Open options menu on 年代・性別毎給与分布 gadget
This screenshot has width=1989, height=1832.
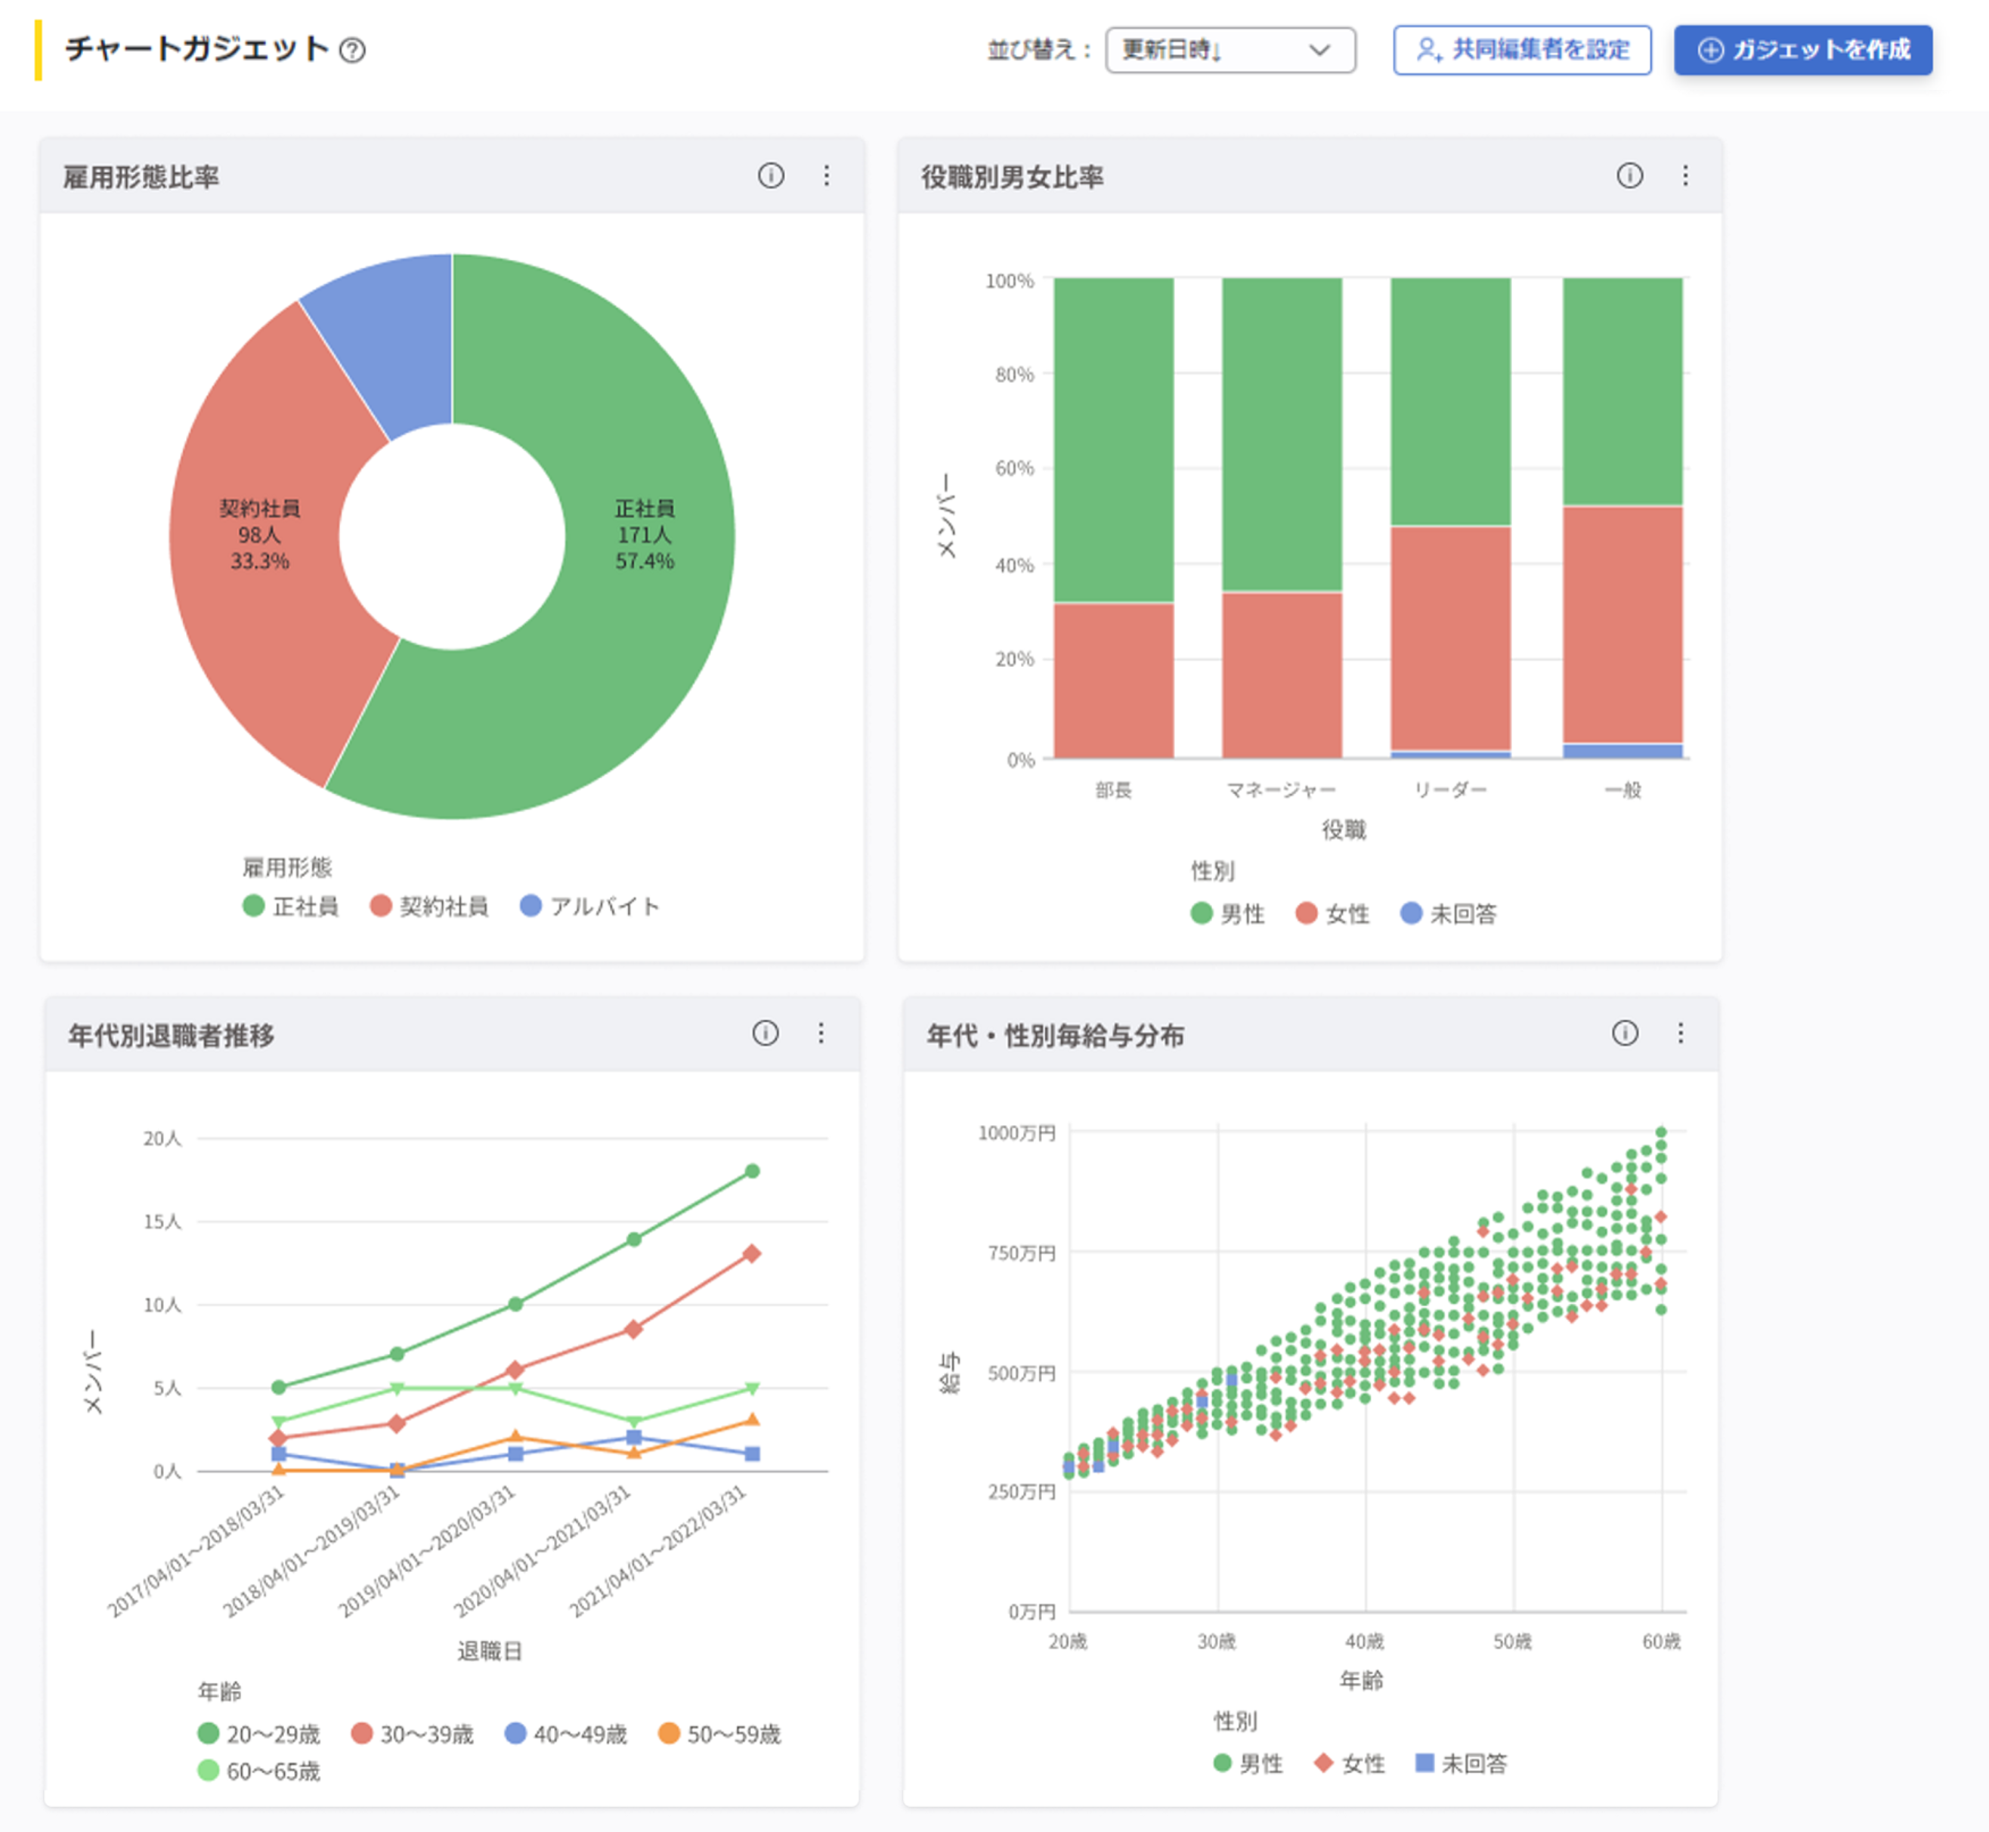1680,1033
